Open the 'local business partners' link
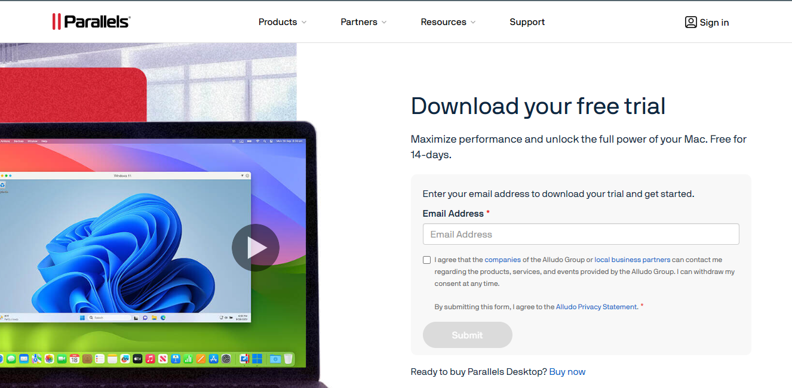The image size is (792, 388). pos(632,260)
